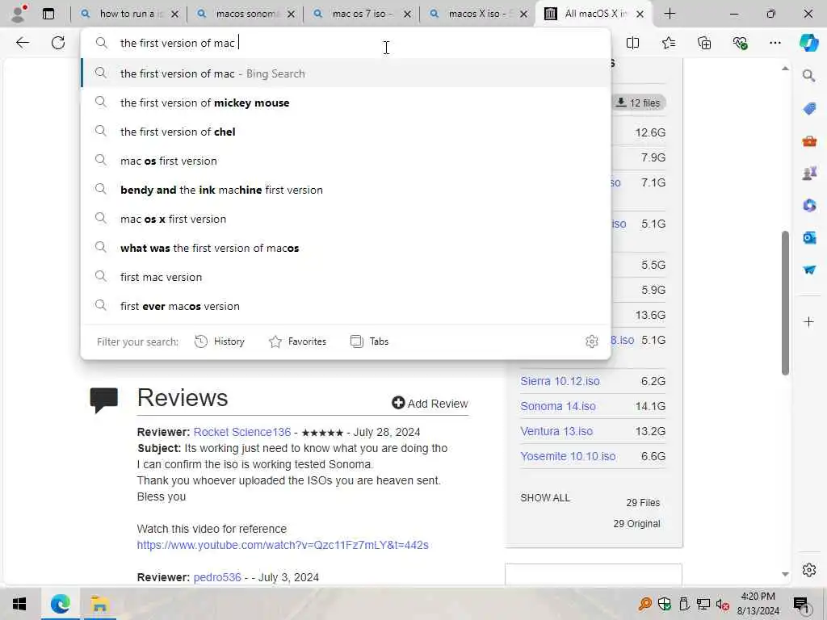Open the sidebar Outlook icon

click(809, 237)
